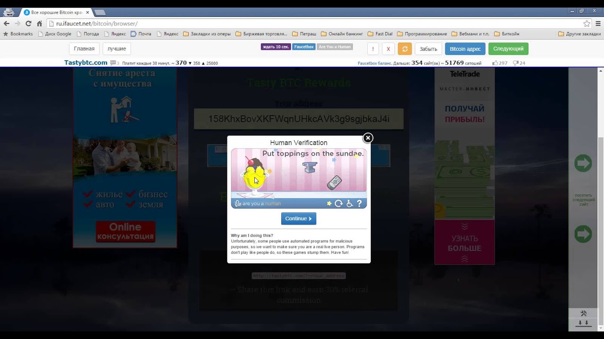Open the captcha help question mark

360,204
